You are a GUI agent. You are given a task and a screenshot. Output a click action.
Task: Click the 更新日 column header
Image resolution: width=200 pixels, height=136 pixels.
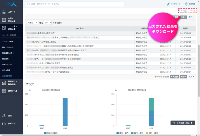[186, 29]
